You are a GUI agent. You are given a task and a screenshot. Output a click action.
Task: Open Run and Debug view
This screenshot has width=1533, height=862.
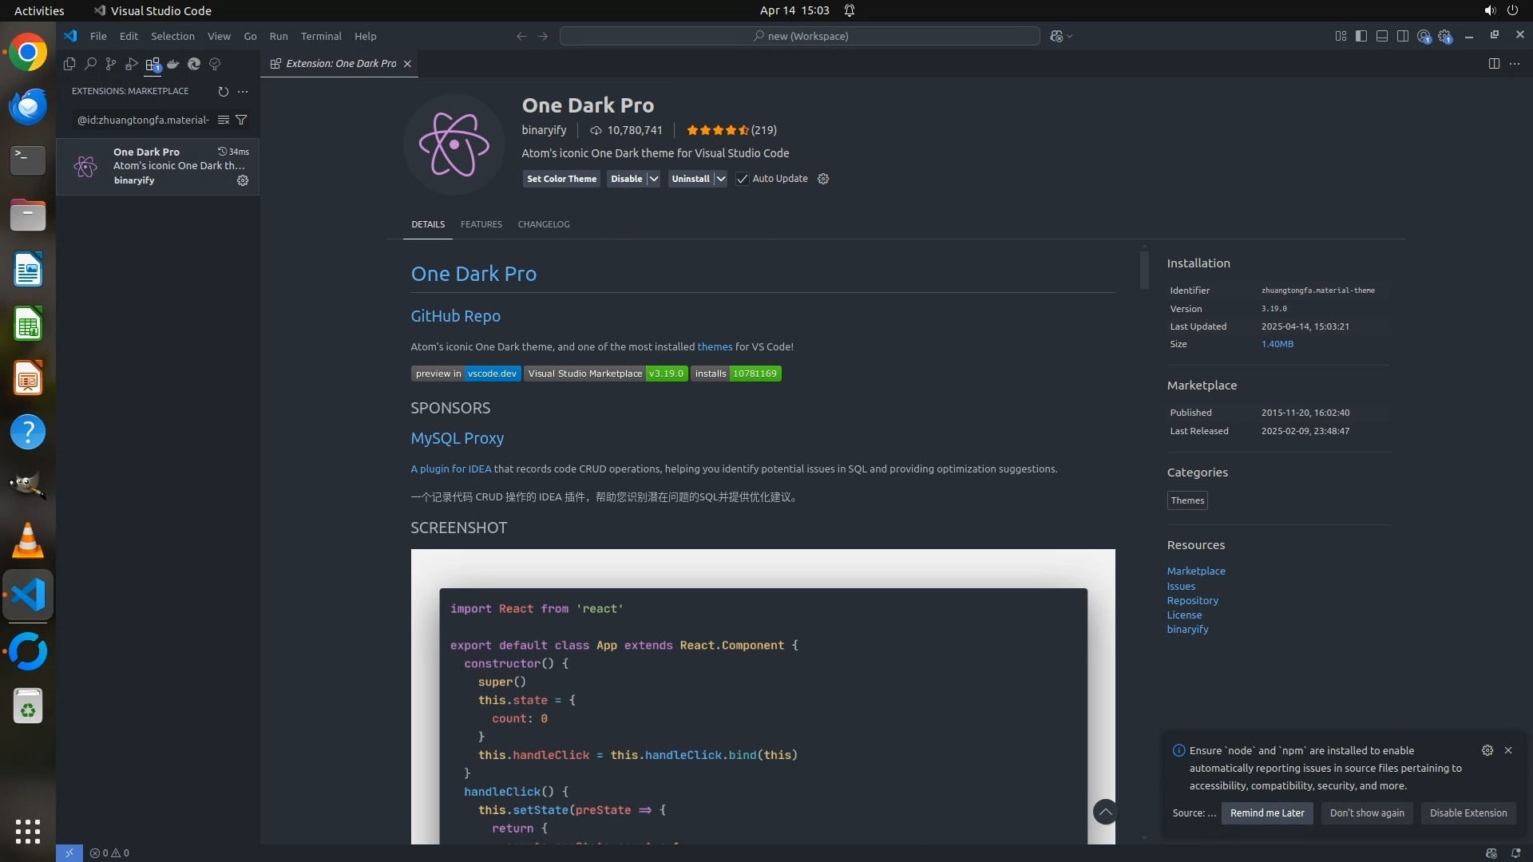click(132, 64)
